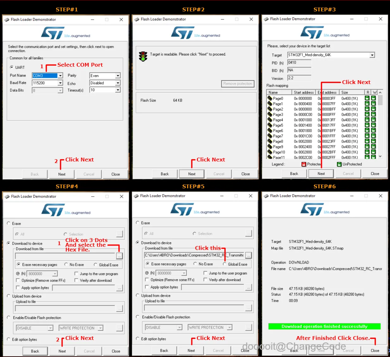Click the three-dots browse button in Step 4 download file
This screenshot has width=390, height=357.
pyautogui.click(x=119, y=256)
